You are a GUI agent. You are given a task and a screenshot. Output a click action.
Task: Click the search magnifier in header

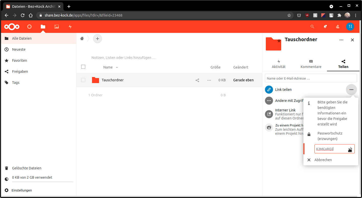tap(312, 27)
